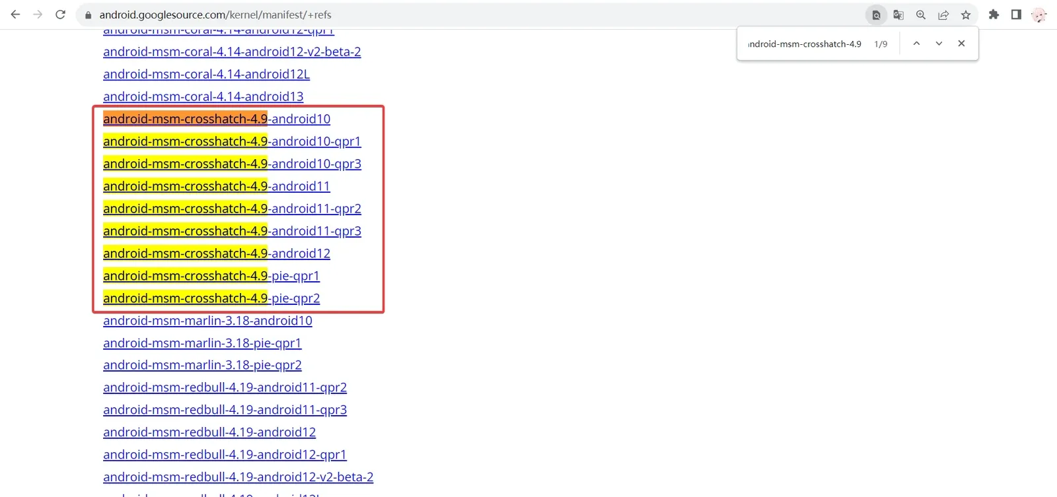Image resolution: width=1057 pixels, height=497 pixels.
Task: Open android-msm-marlin-3.18-android10 link
Action: coord(207,321)
